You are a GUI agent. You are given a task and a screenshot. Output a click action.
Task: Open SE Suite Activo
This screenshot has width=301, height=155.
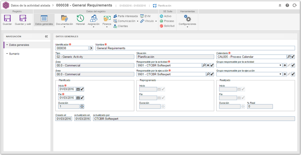[x=166, y=16]
